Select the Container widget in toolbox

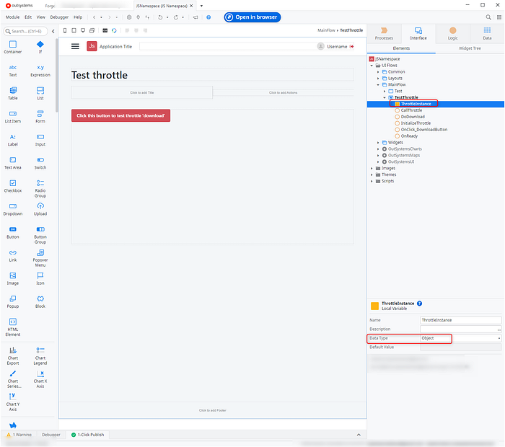click(13, 47)
